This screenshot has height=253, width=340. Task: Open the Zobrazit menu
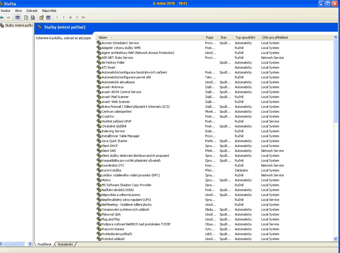[x=32, y=11]
